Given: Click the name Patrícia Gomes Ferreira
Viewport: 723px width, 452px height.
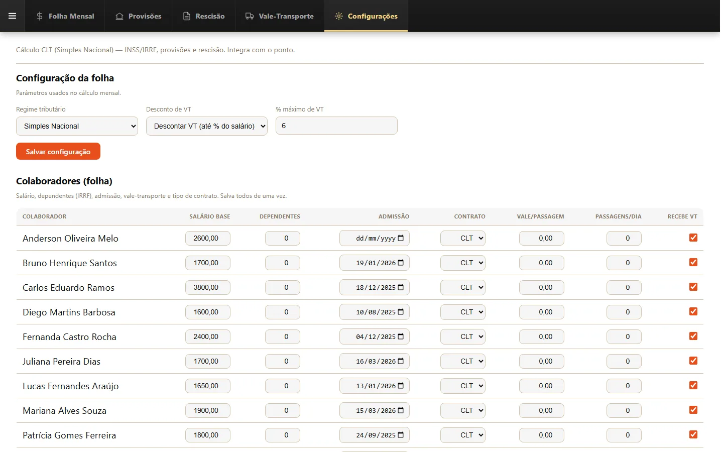Looking at the screenshot, I should click(69, 435).
